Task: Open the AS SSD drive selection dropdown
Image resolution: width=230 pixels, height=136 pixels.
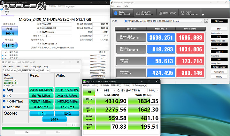Action: point(20,70)
